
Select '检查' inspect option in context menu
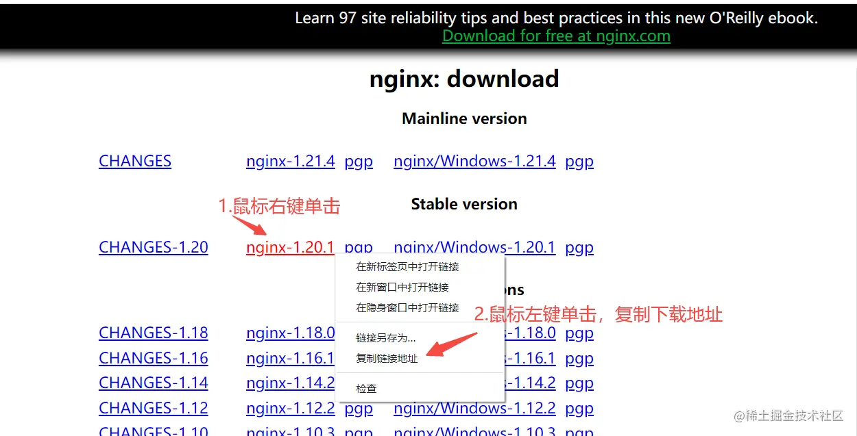click(x=420, y=389)
